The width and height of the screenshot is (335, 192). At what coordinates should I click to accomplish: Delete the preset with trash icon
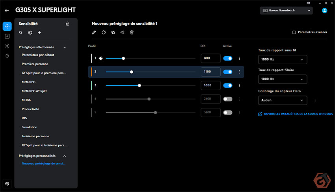tap(132, 32)
